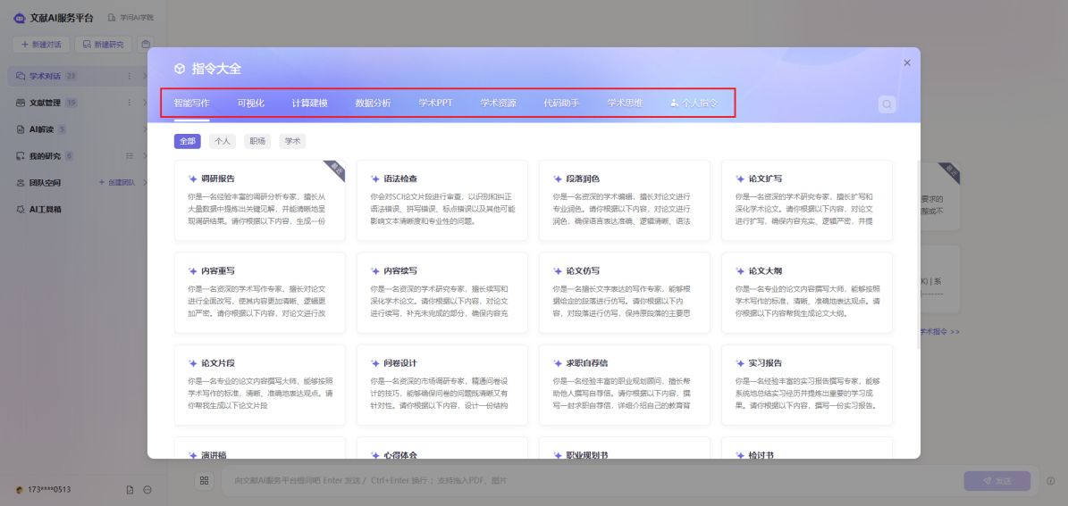Expand the 团队空间 section arrow

pos(145,183)
